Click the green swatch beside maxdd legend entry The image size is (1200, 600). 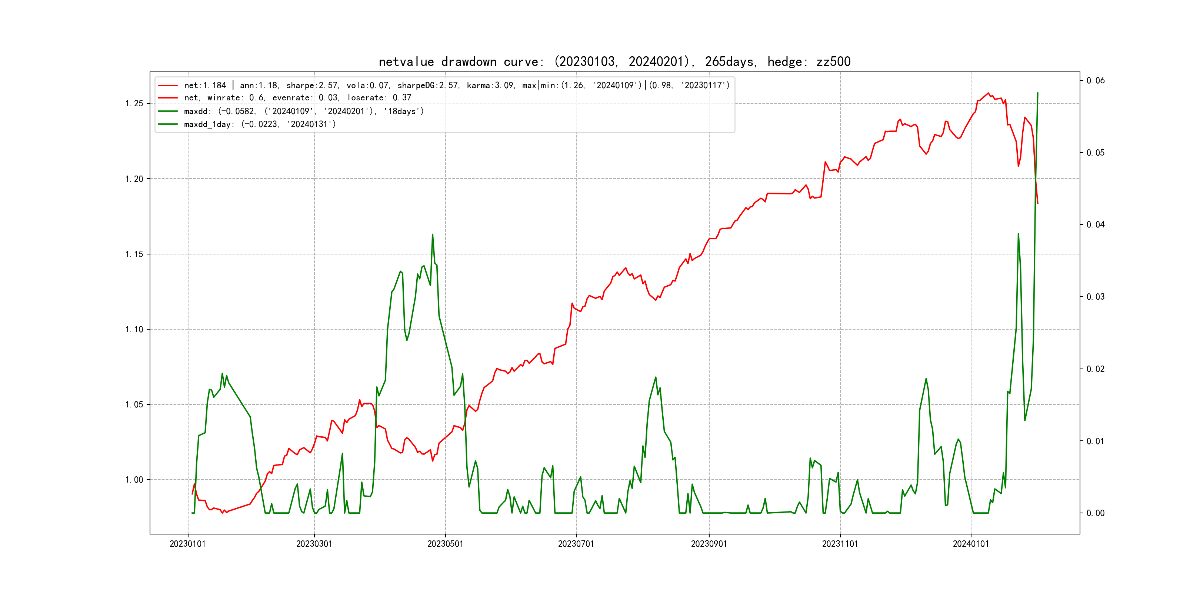[168, 111]
